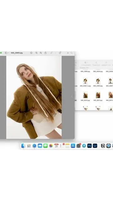The height and width of the screenshot is (201, 113).
Task: Show image info inspector in Preview
Action: [x=31, y=53]
